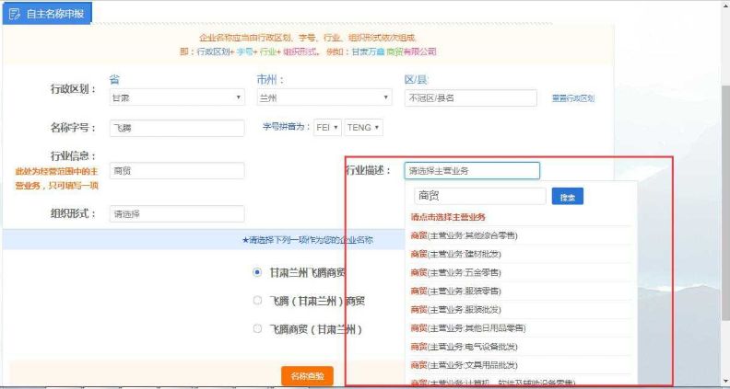The height and width of the screenshot is (389, 730).
Task: Open the 自主名称申报 tab
Action: point(47,14)
